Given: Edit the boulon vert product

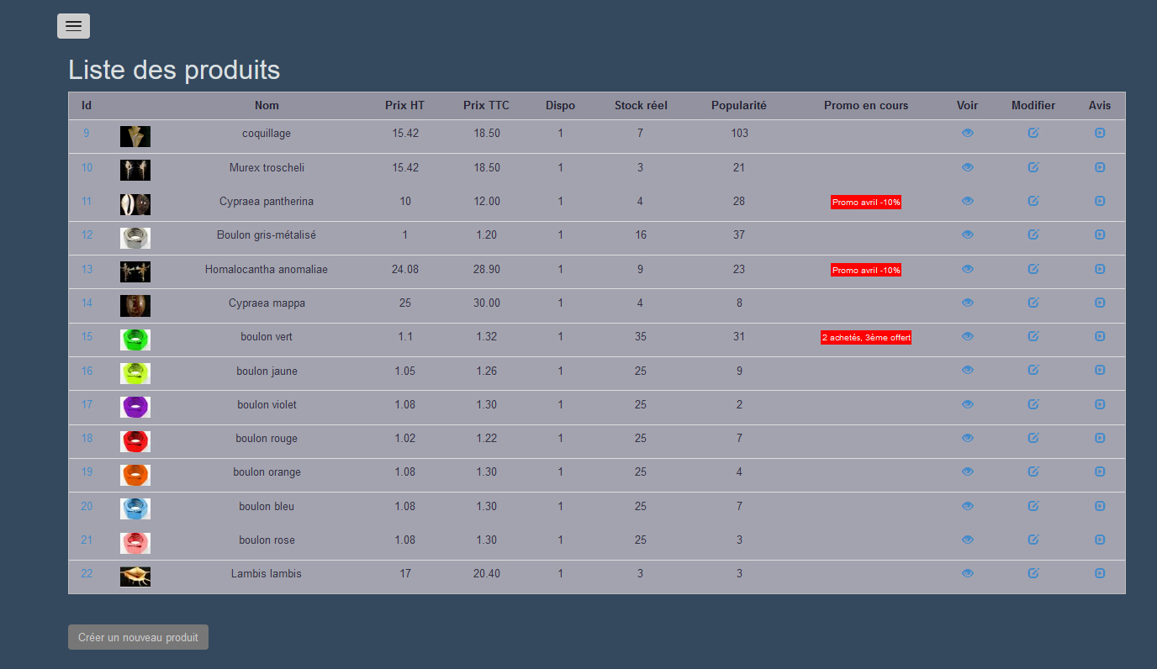Looking at the screenshot, I should click(x=1033, y=336).
